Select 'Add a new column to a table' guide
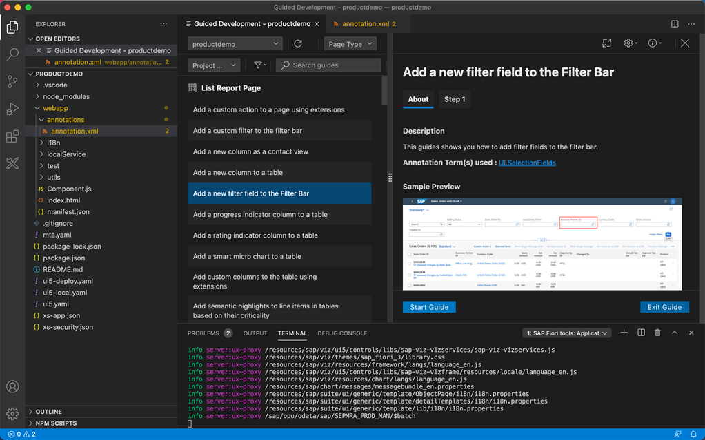The width and height of the screenshot is (705, 440). [x=279, y=172]
